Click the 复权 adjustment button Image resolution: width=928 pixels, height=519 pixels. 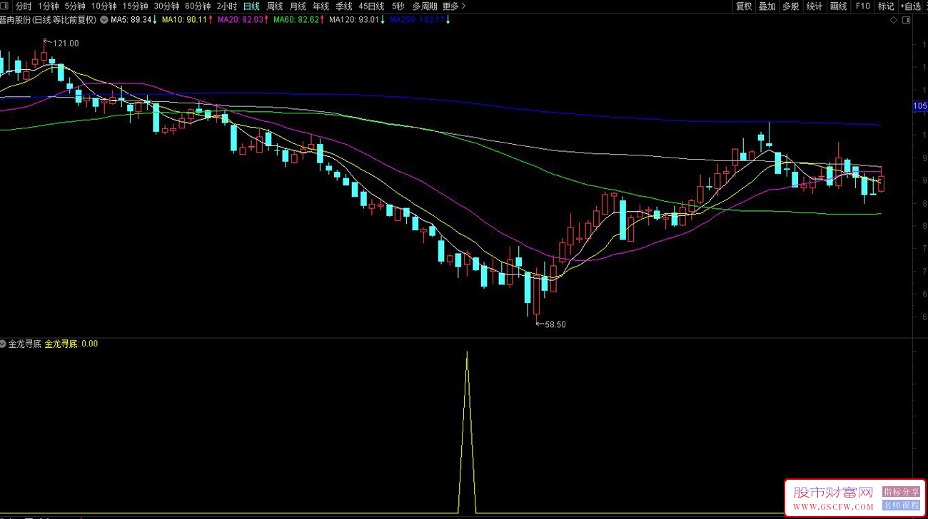(744, 6)
